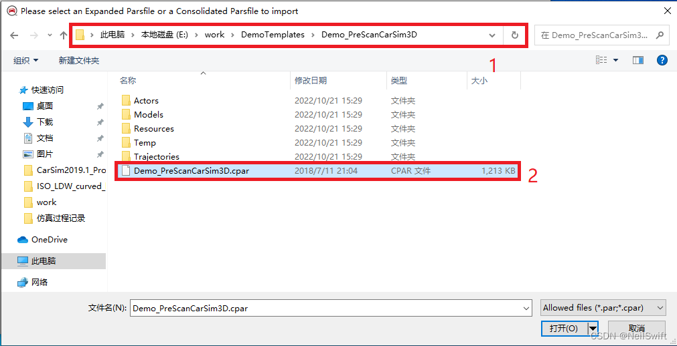Open OneDrive in the navigation pane

[x=49, y=240]
